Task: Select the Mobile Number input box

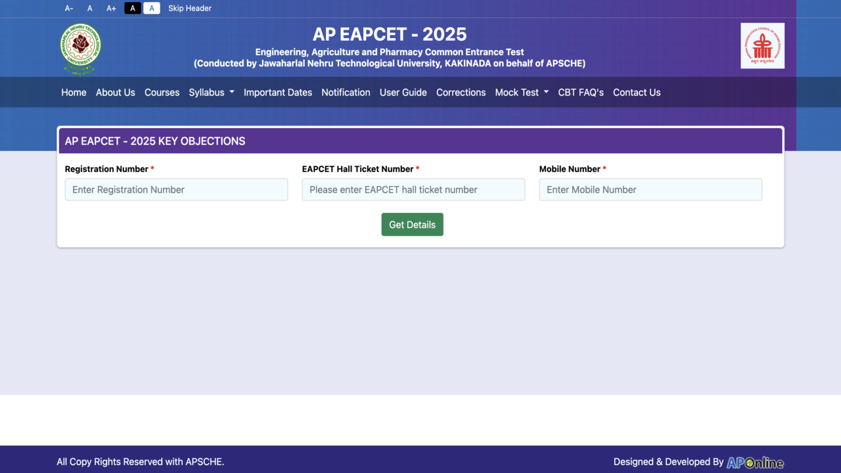Action: point(650,190)
